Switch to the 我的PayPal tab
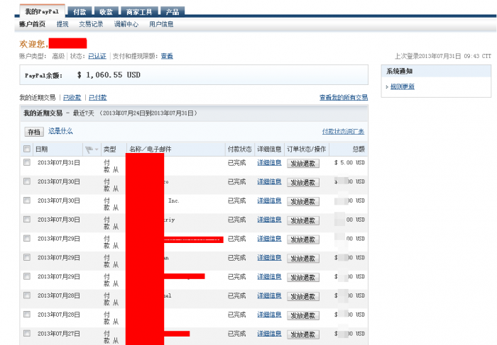Image resolution: width=497 pixels, height=345 pixels. click(42, 11)
